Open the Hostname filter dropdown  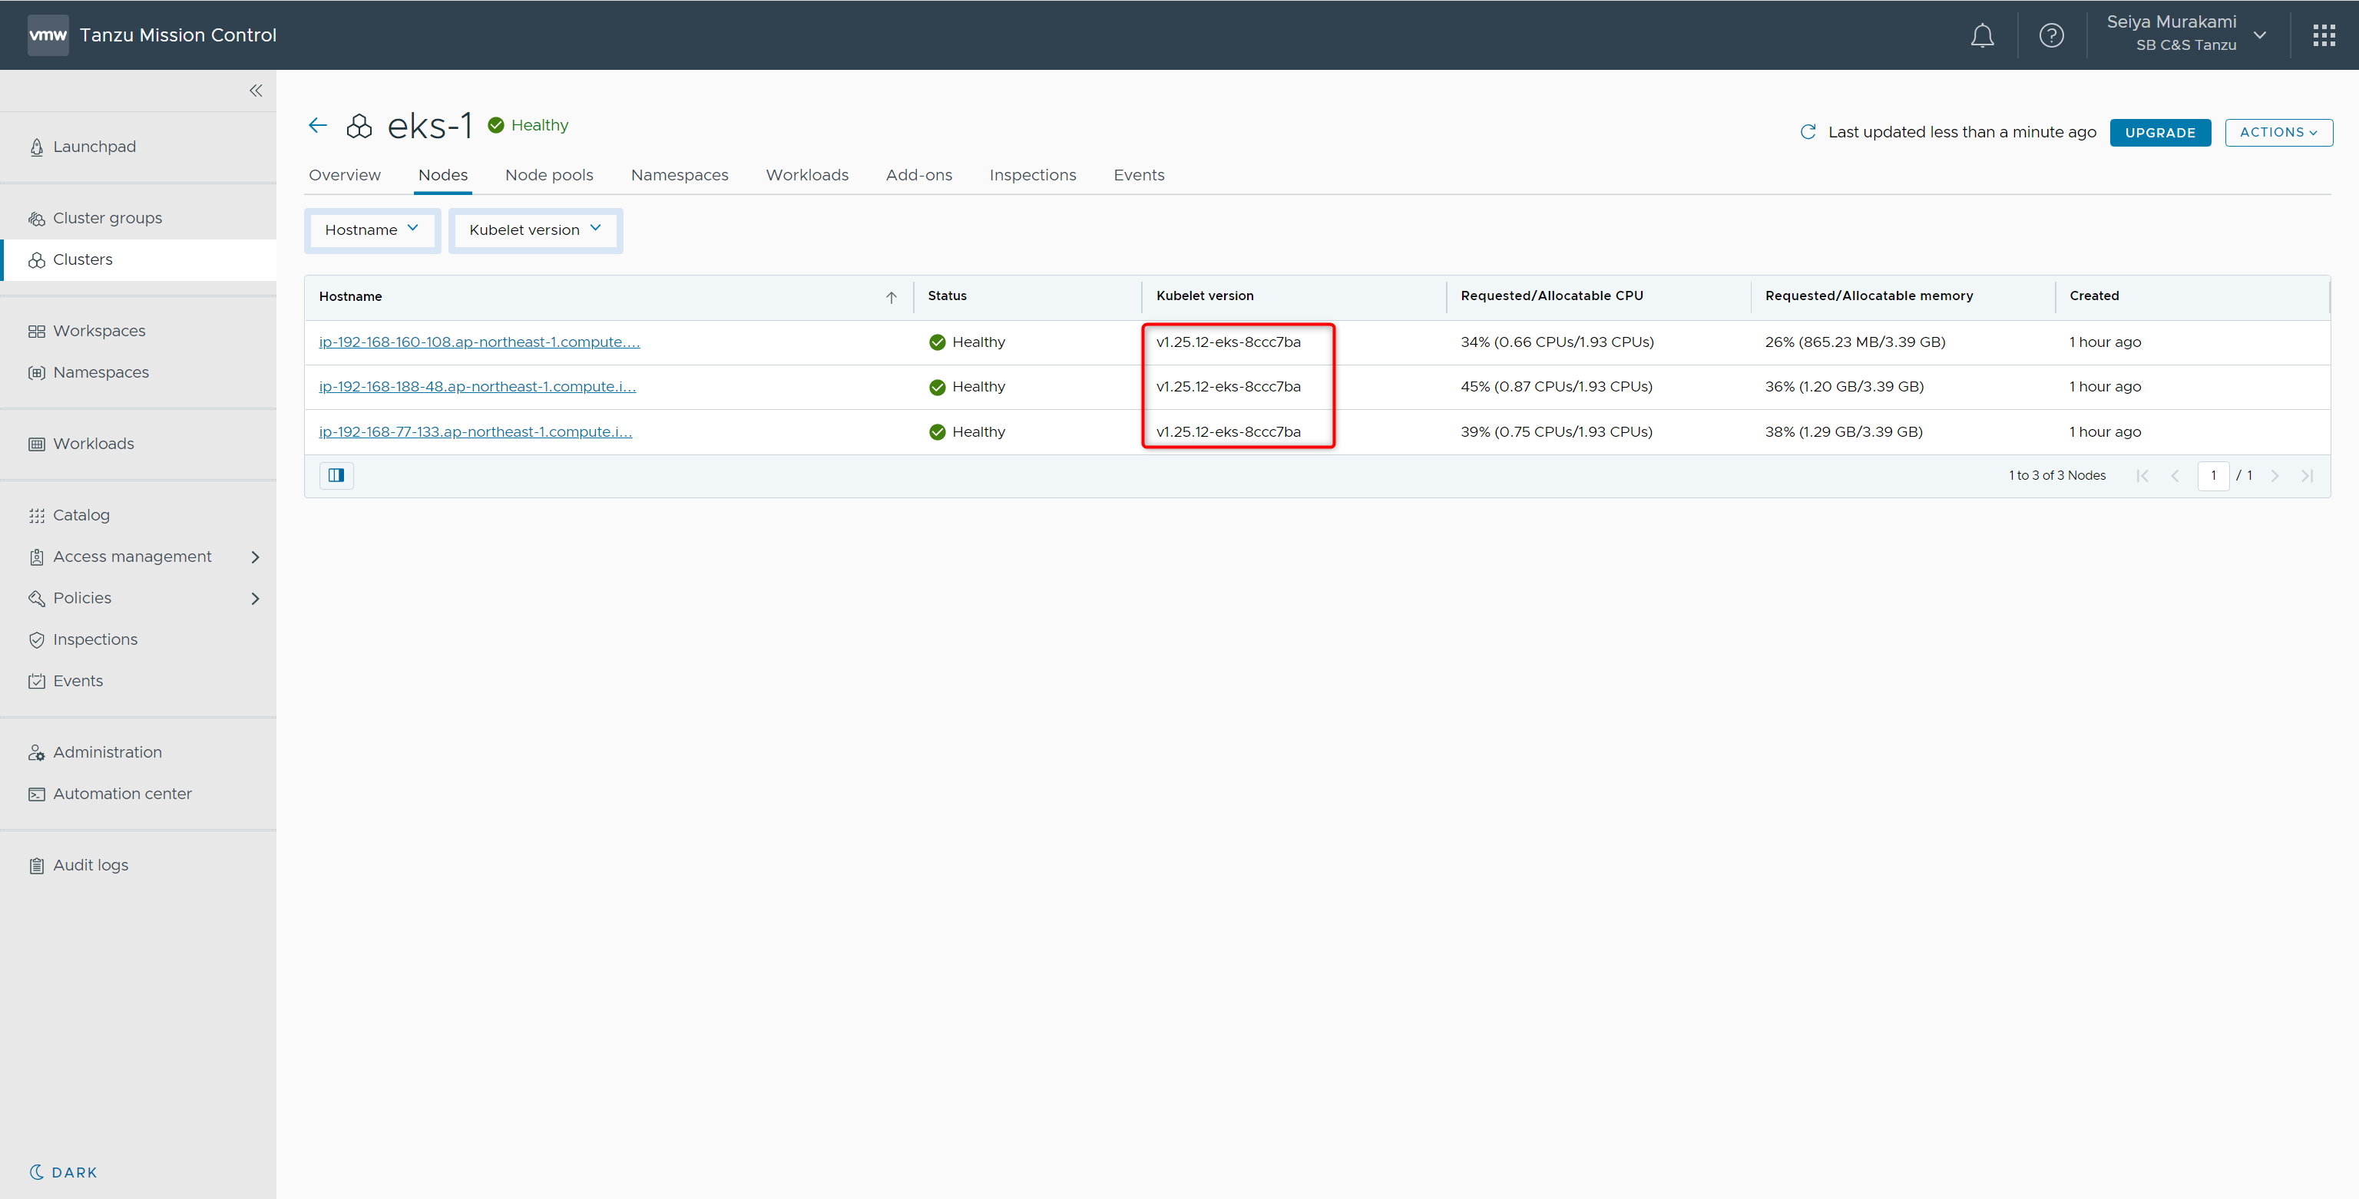[x=372, y=230]
